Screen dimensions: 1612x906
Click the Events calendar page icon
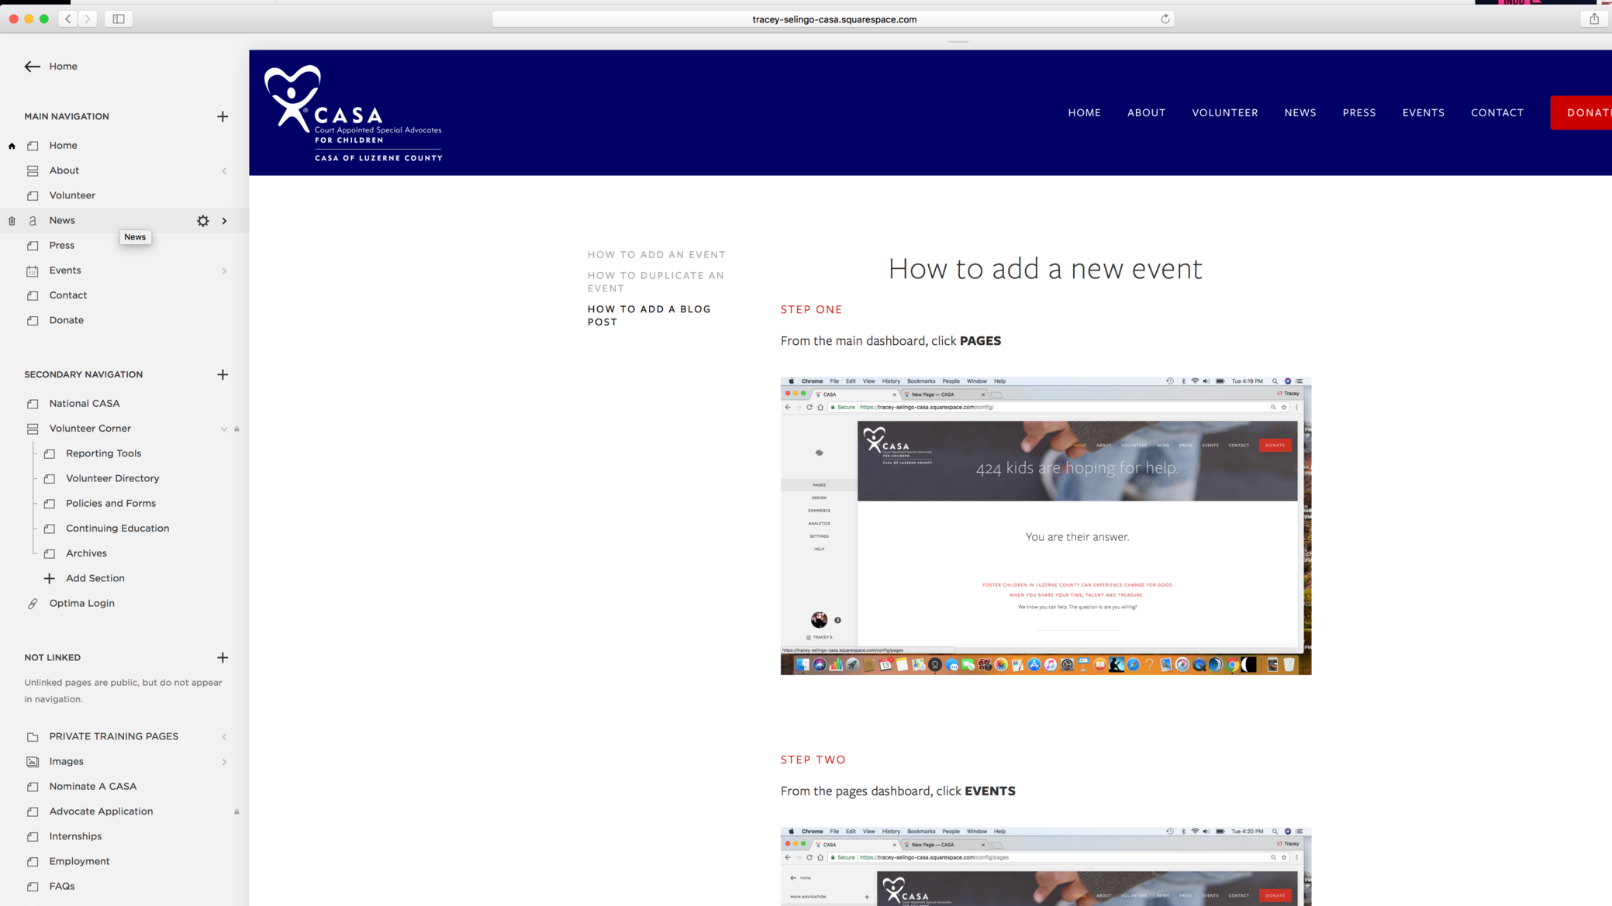33,270
